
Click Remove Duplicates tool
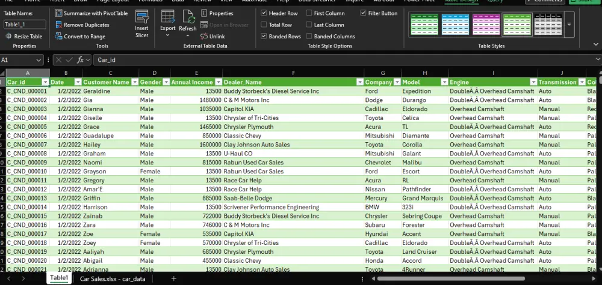[x=82, y=25]
